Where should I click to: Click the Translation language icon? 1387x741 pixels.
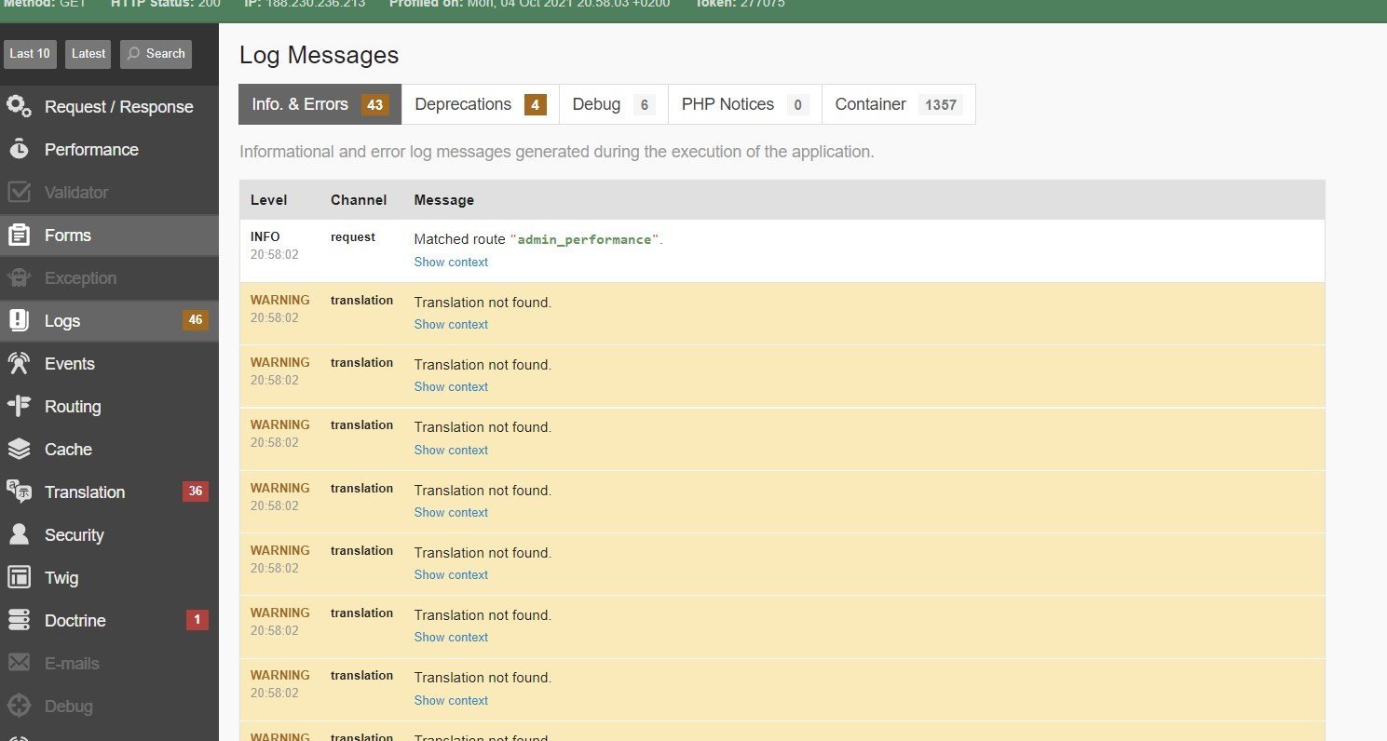tap(19, 492)
